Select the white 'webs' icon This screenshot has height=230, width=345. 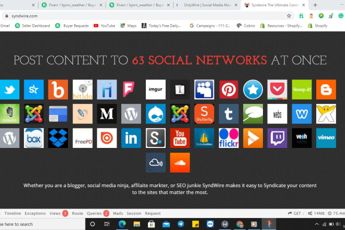point(277,114)
